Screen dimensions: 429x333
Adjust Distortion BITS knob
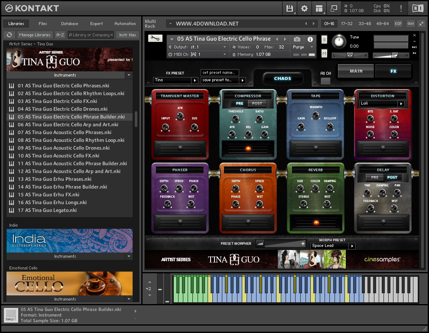370,118
